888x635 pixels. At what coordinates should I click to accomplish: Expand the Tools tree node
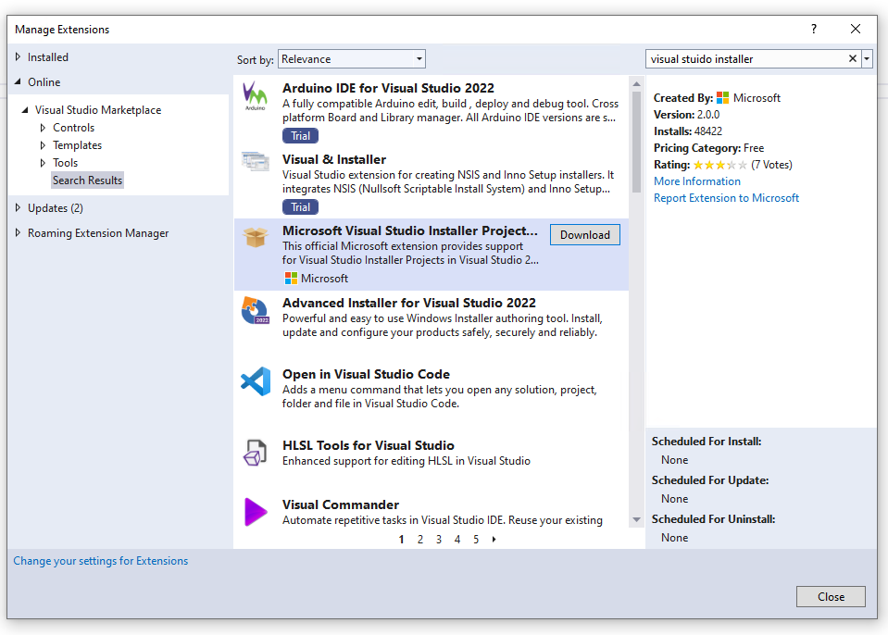pyautogui.click(x=43, y=163)
